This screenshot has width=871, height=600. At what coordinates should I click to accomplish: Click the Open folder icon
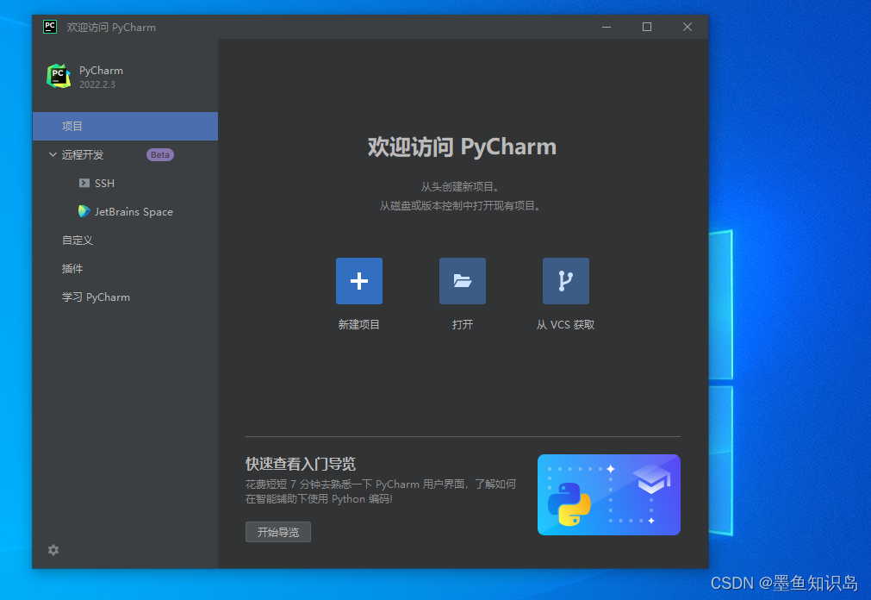(x=462, y=281)
